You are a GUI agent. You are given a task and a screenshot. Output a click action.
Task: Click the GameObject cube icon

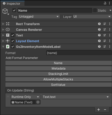(x=5, y=11)
